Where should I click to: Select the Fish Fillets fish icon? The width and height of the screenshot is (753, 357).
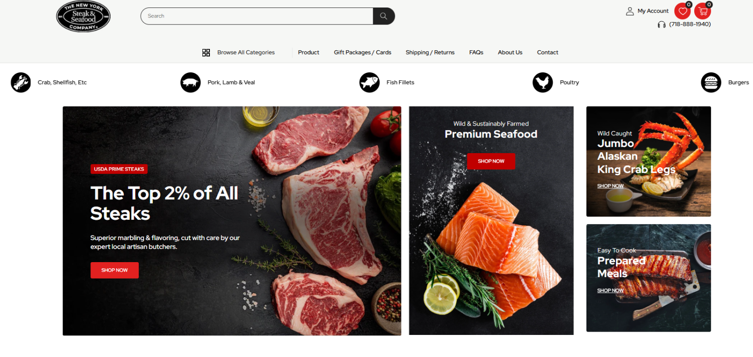point(369,83)
